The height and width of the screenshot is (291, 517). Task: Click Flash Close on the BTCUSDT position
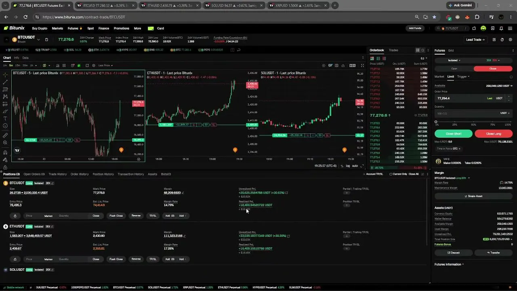pyautogui.click(x=116, y=216)
